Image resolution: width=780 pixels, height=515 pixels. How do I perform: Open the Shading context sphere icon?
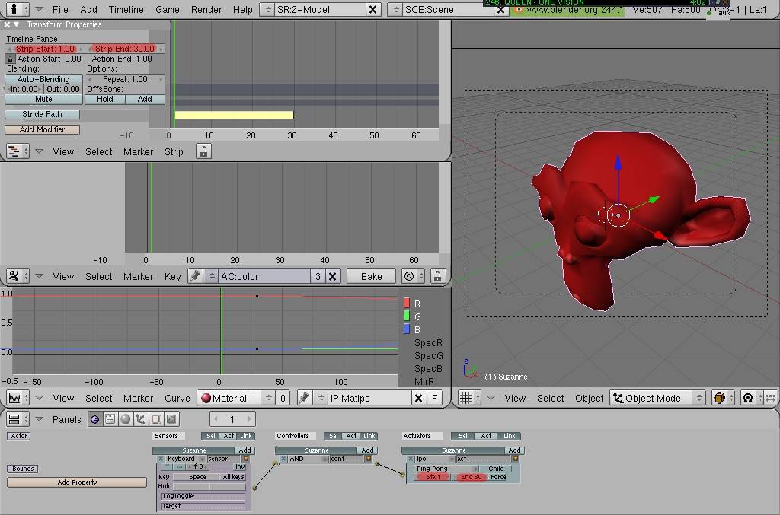(126, 419)
